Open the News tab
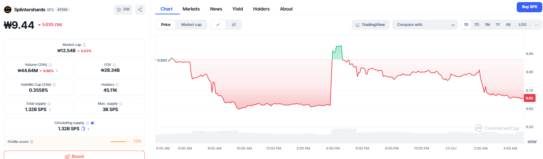This screenshot has width=543, height=159. pos(216,9)
